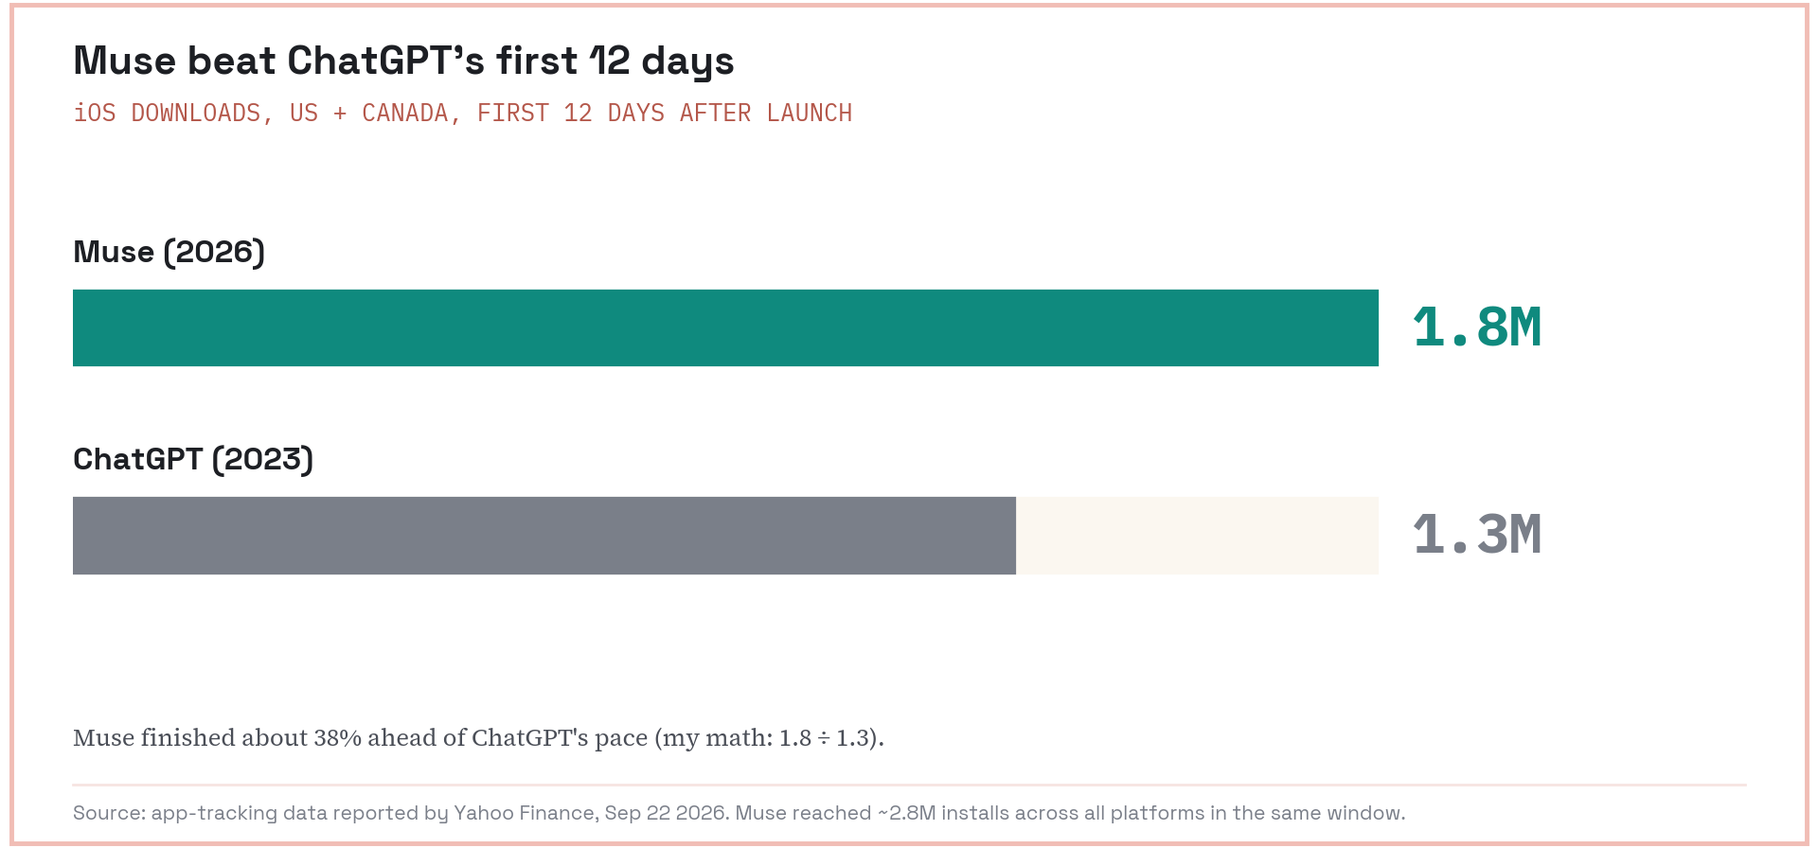Select the "Muse (2026)" bar label
Viewport: 1818px width, 848px height.
tap(169, 253)
